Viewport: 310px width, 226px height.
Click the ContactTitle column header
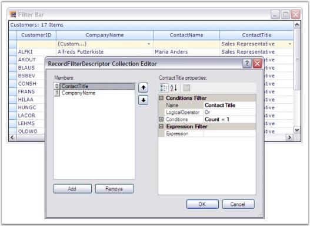pyautogui.click(x=256, y=35)
